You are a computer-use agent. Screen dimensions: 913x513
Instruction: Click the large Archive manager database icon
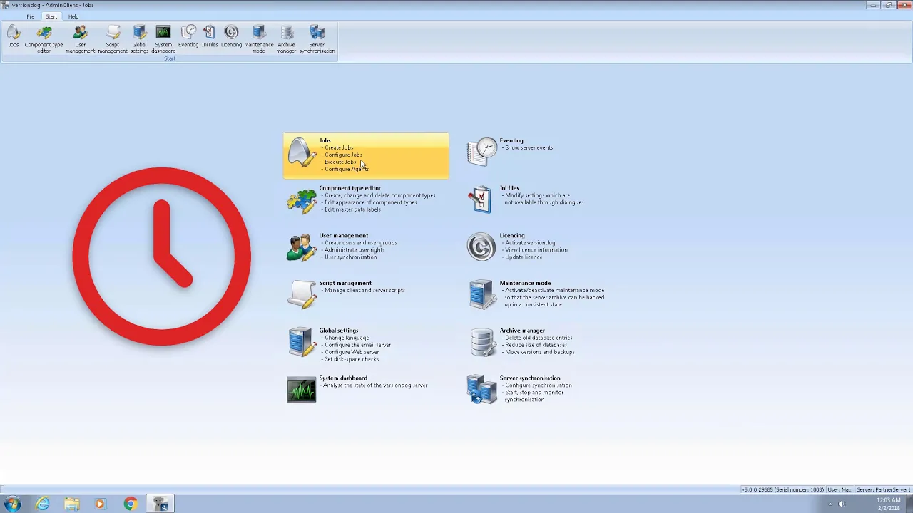[482, 342]
